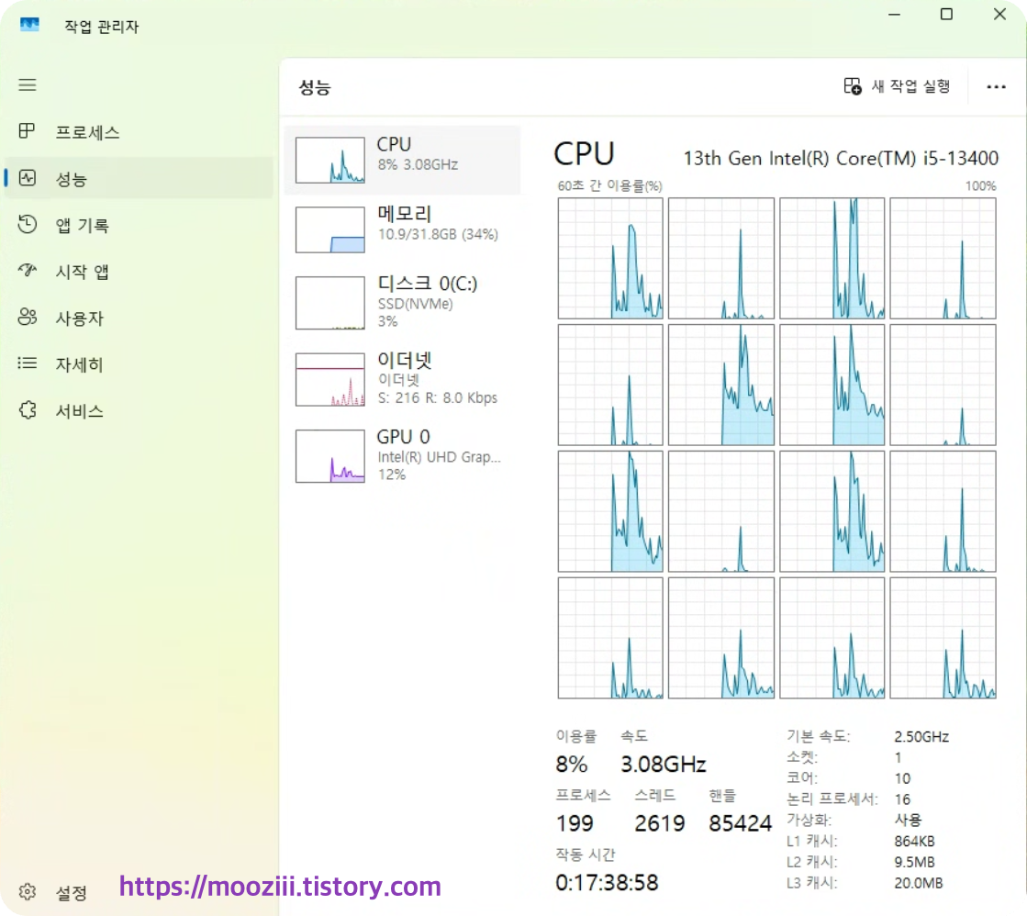
Task: Click the Users (사용자) sidebar icon
Action: pyautogui.click(x=28, y=318)
